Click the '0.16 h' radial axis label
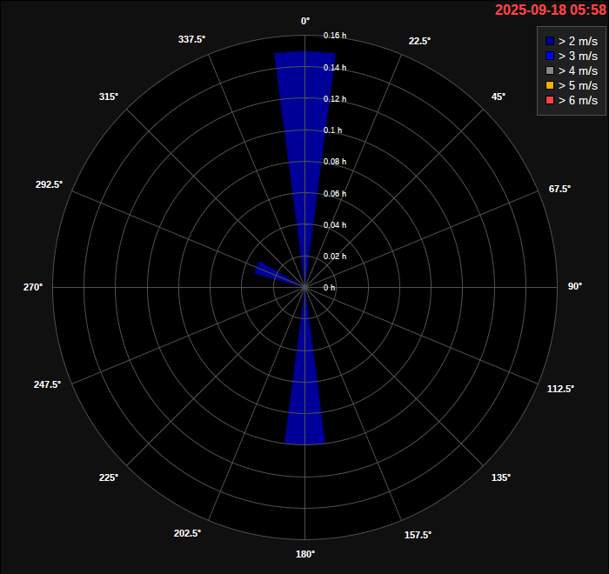609x574 pixels. coord(335,36)
